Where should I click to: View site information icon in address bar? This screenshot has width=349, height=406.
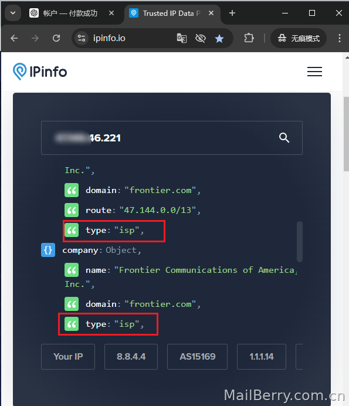tap(82, 38)
